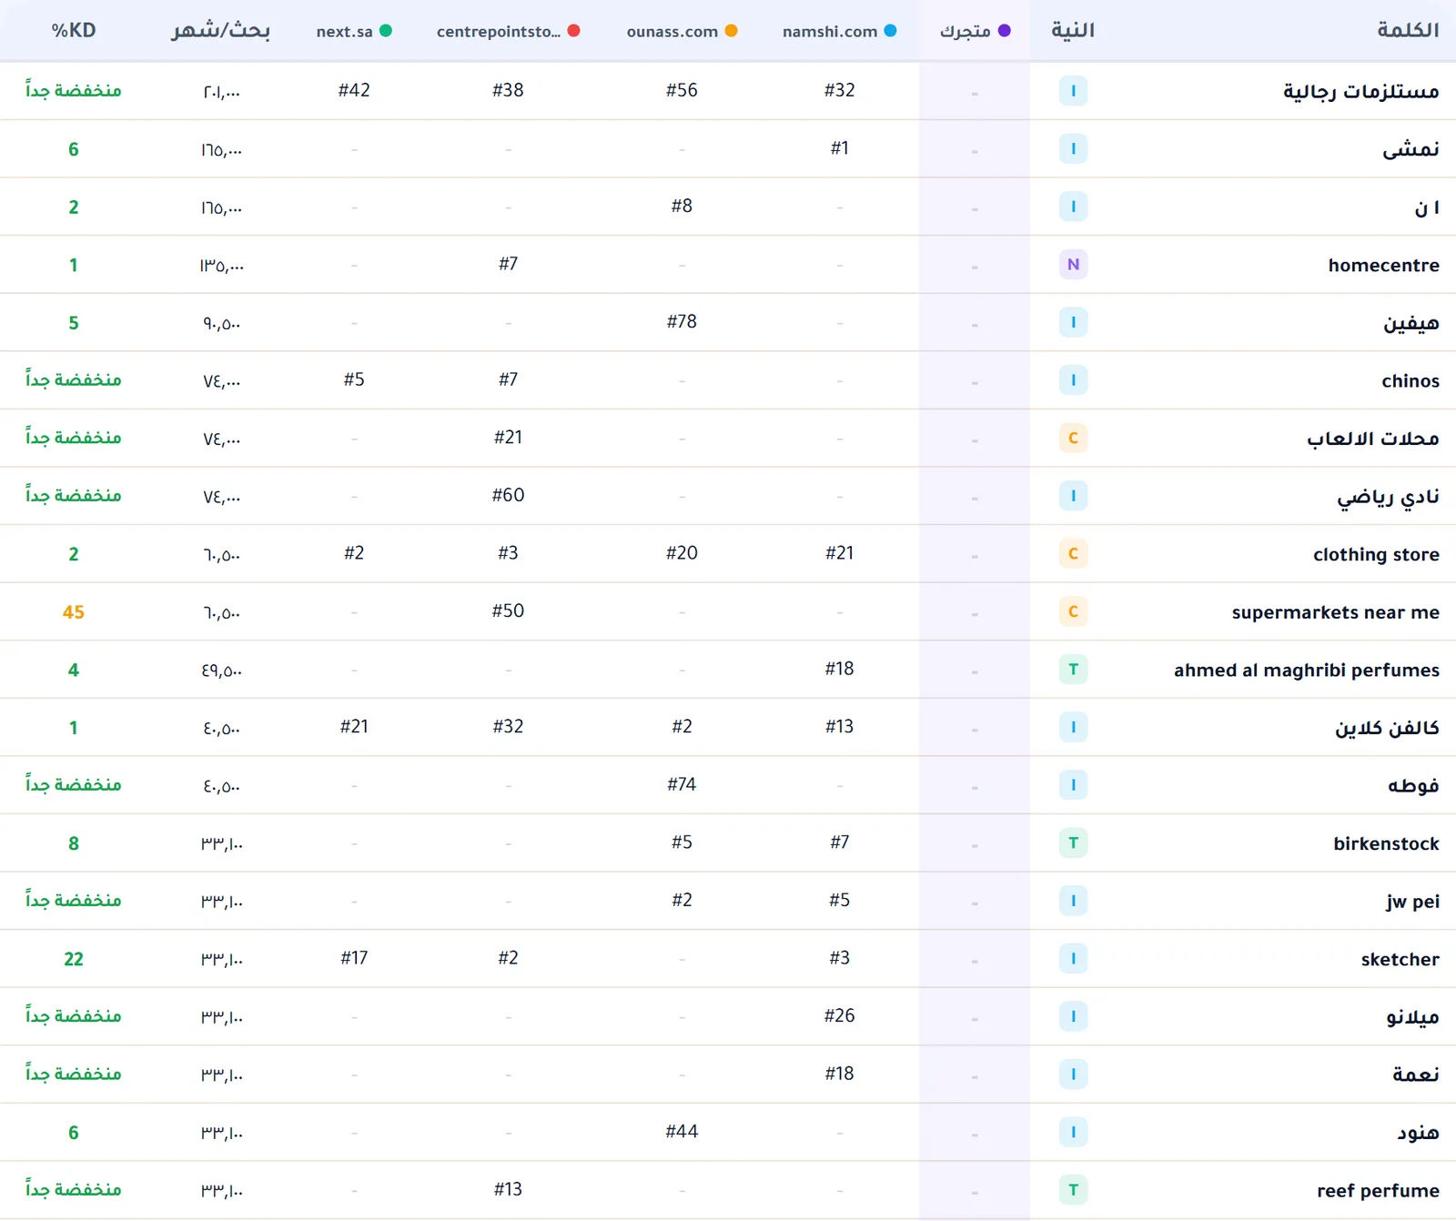The width and height of the screenshot is (1456, 1221).
Task: Select the keyword كالفن كلاين
Action: tap(1388, 728)
